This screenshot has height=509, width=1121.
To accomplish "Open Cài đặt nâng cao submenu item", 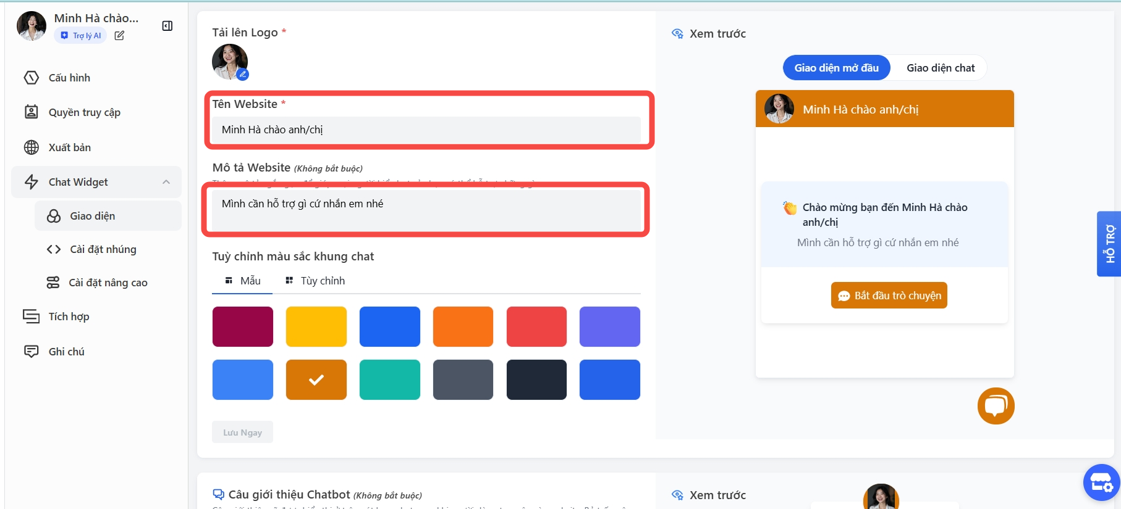I will (x=108, y=283).
